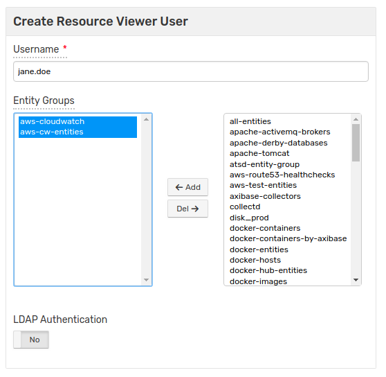Click the right list's scroll-up arrow

pos(356,119)
